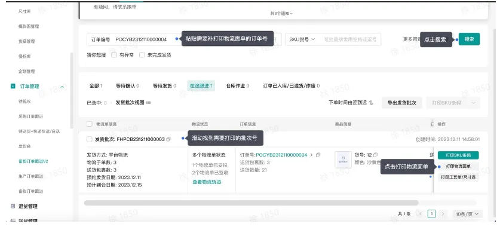Click the list icon beside 发货批次视图
Screen dimensions: 503x230
point(149,103)
